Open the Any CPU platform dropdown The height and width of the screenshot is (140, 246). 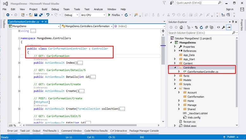(93, 15)
